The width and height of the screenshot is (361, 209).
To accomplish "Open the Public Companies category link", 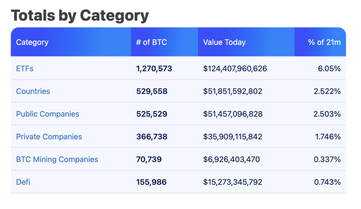I will (x=48, y=114).
